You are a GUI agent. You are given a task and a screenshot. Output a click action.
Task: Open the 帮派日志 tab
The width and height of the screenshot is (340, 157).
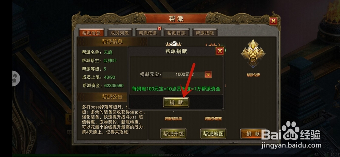point(176,33)
